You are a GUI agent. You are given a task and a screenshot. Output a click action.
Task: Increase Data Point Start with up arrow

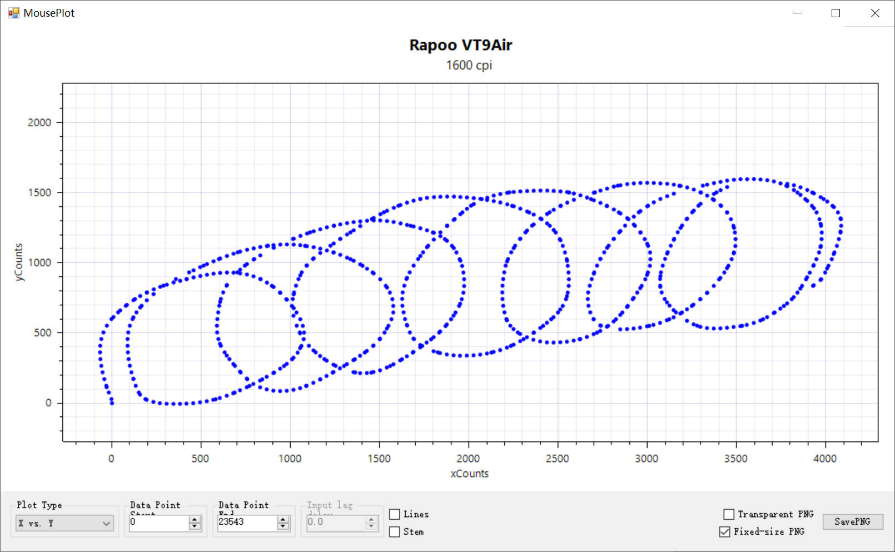195,519
